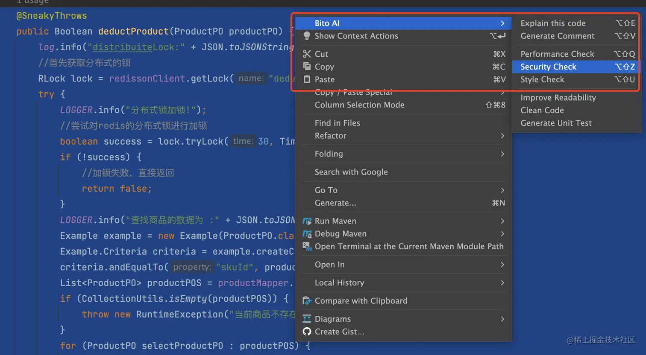
Task: Choose Search with Google
Action: [x=403, y=172]
